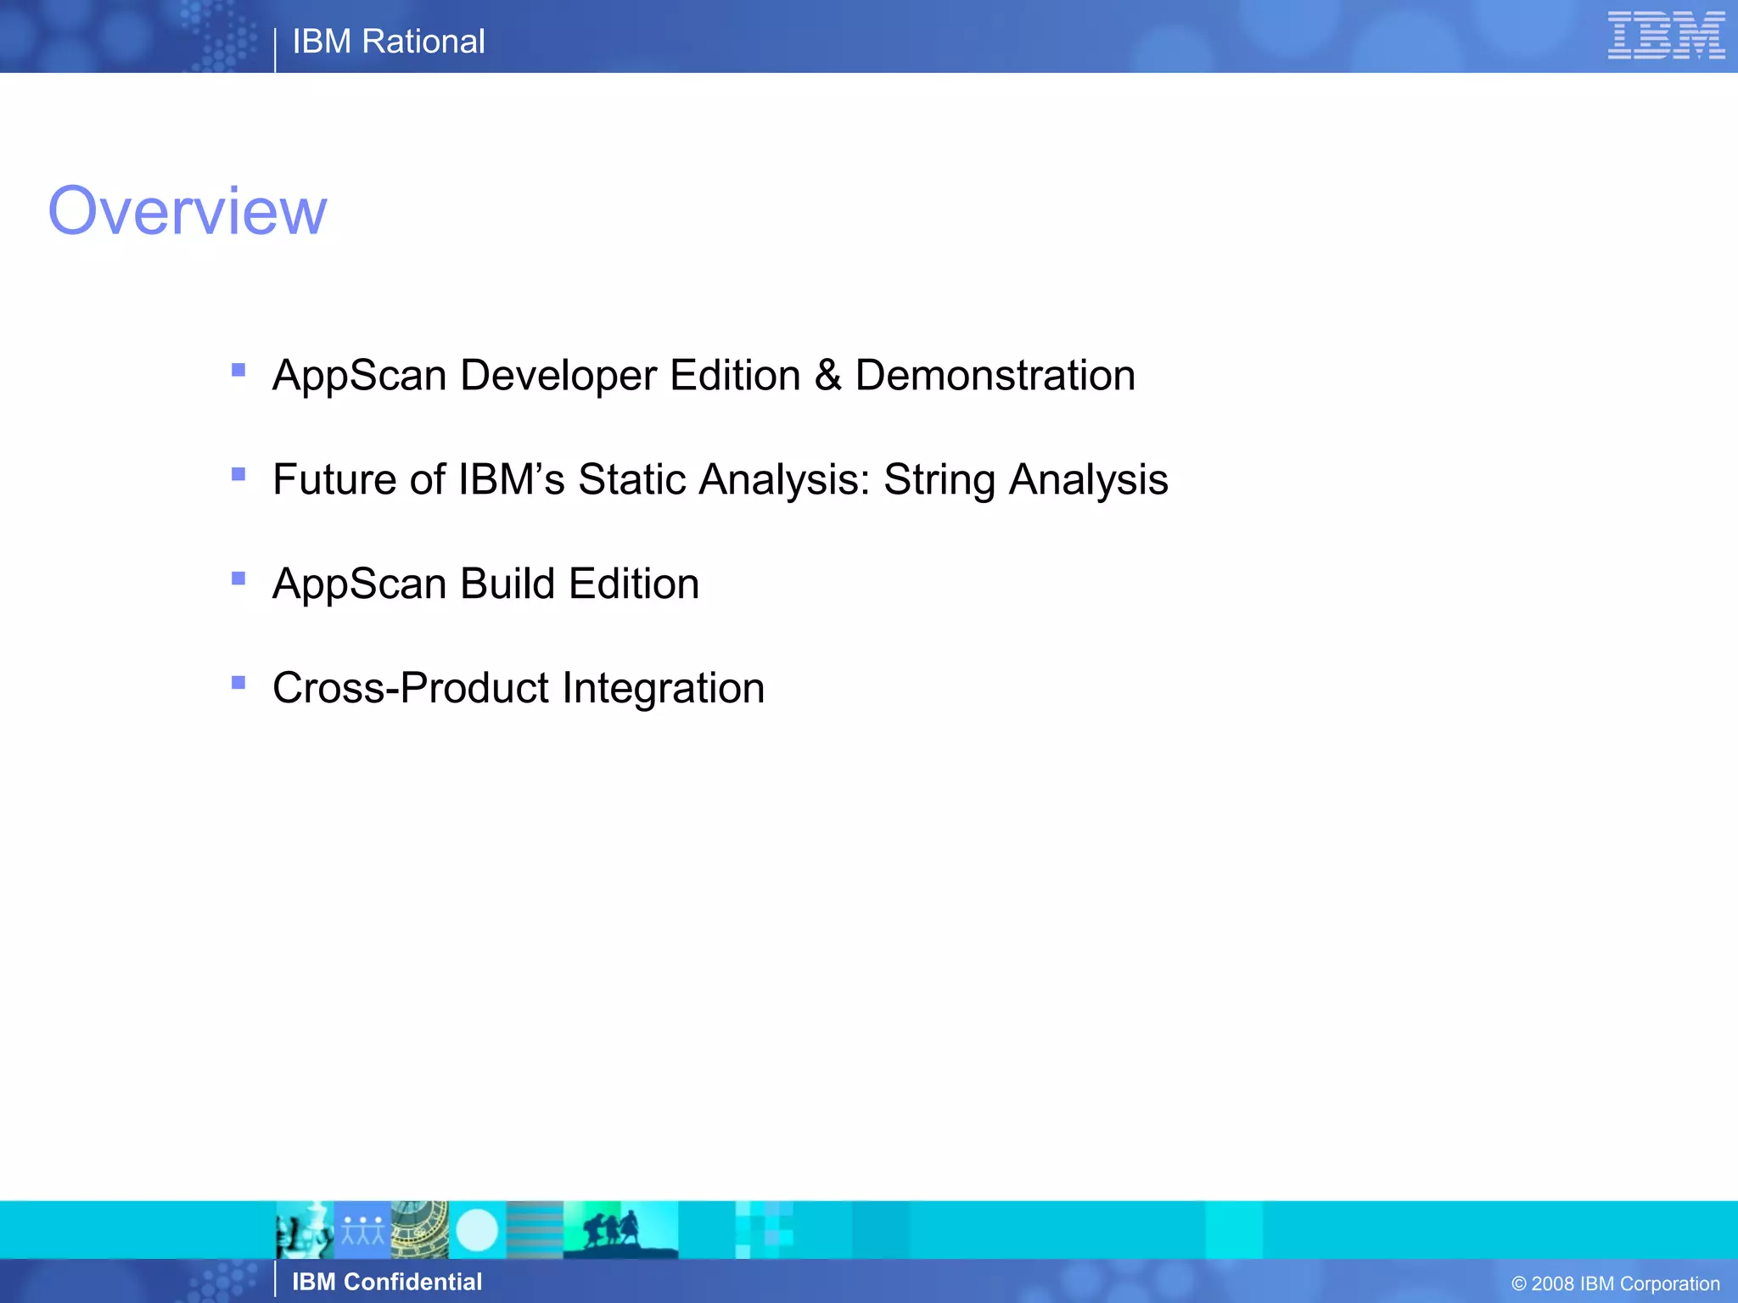Click the chess pieces image tile

tap(304, 1229)
